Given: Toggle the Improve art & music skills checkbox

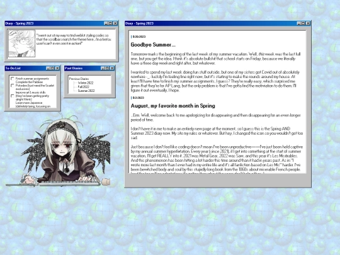Looking at the screenshot, I should 13,96.
